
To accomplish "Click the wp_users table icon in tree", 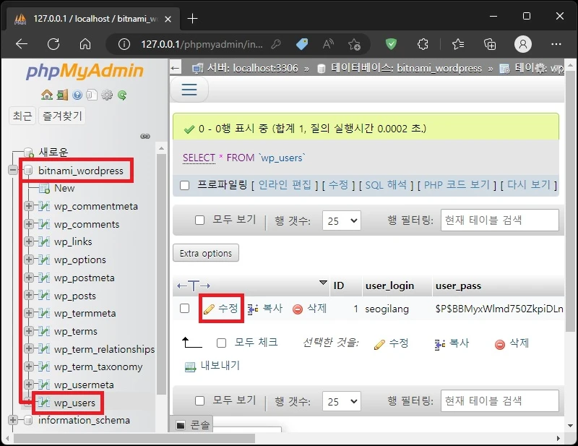I will click(x=44, y=403).
